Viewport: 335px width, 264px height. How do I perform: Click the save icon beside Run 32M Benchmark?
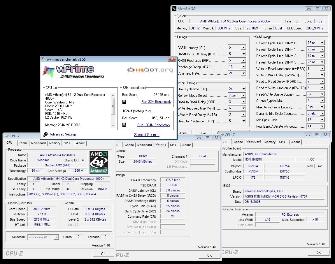124,102
